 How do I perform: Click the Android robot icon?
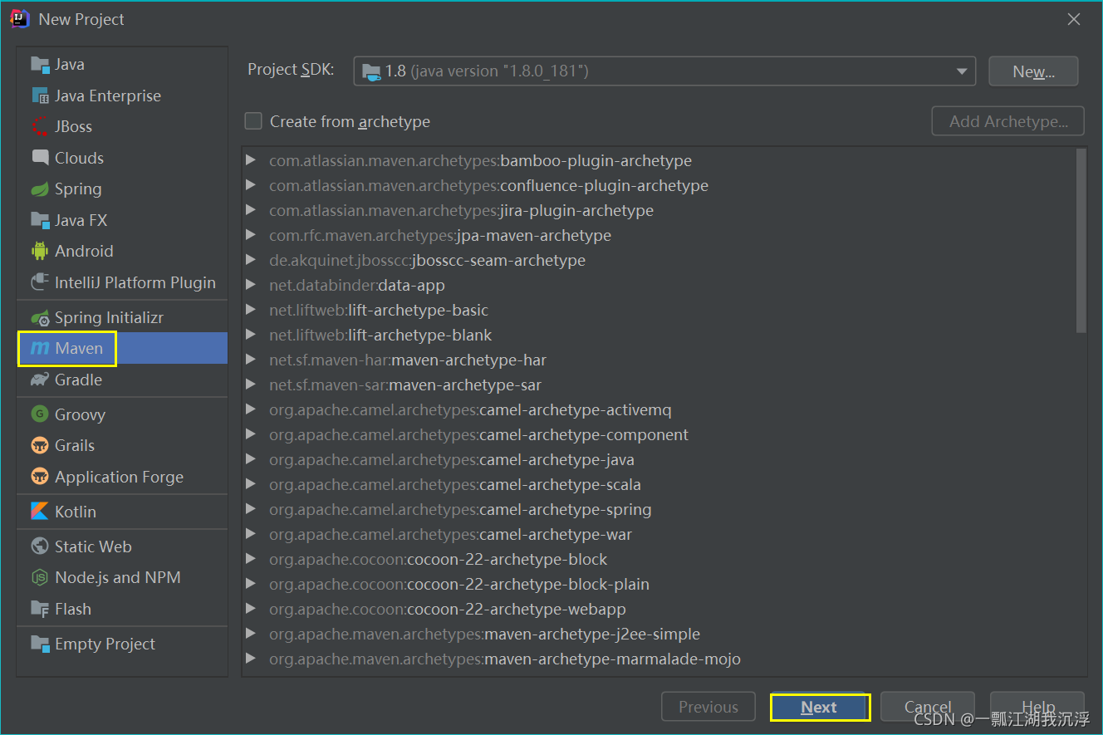pos(40,251)
